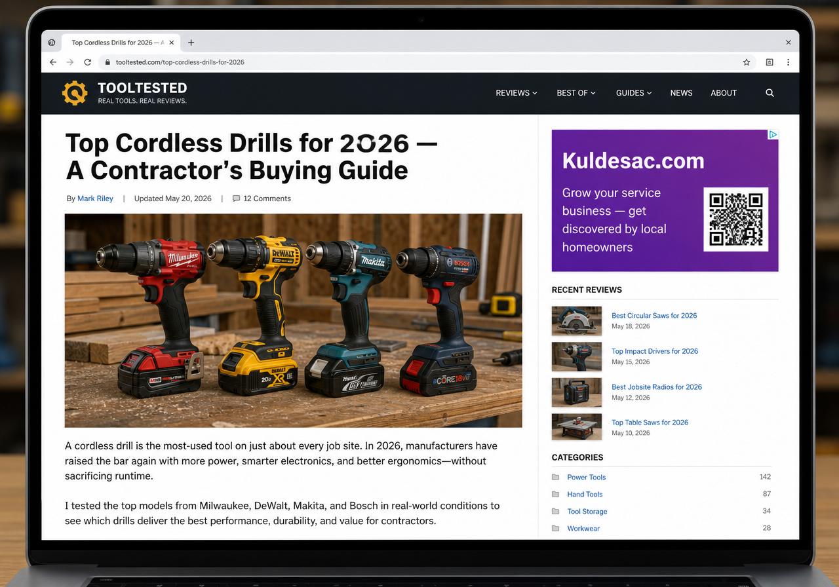The image size is (839, 587).
Task: Click the 'Updated May 20, 2026' date
Action: (x=173, y=199)
